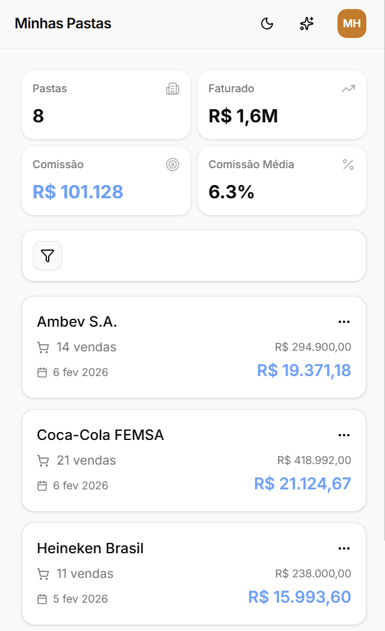Image resolution: width=385 pixels, height=631 pixels.
Task: Click the commission amount R$ 19.371,18
Action: pyautogui.click(x=304, y=371)
